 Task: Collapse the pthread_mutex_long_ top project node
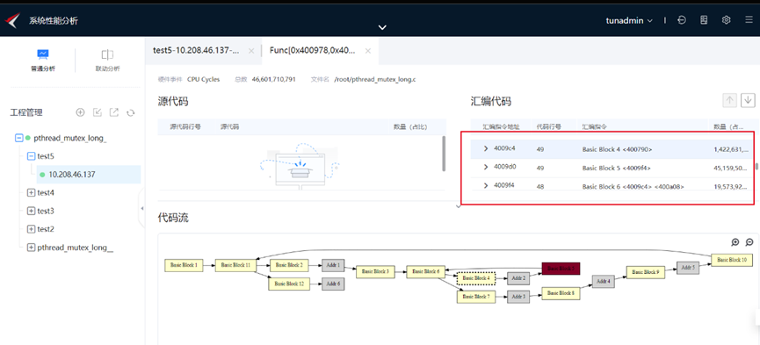19,138
